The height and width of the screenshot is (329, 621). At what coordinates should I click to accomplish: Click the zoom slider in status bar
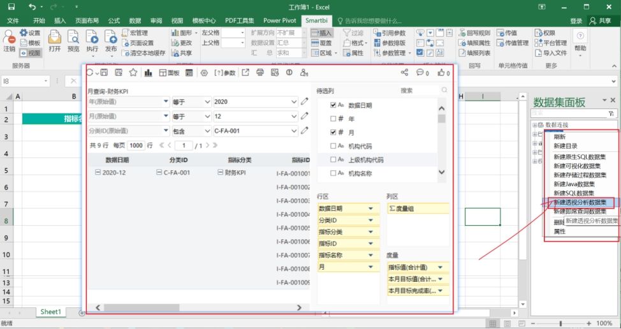pos(561,323)
